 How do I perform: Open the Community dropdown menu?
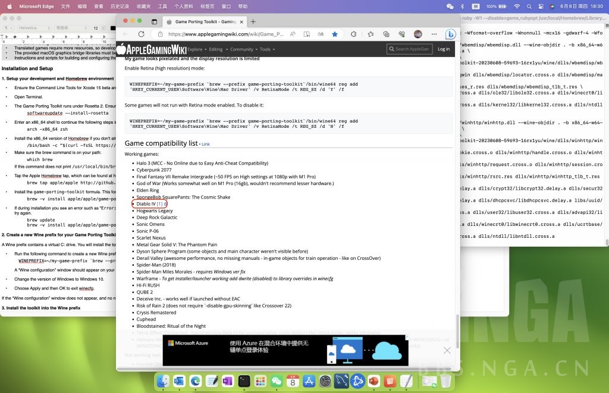[x=243, y=49]
